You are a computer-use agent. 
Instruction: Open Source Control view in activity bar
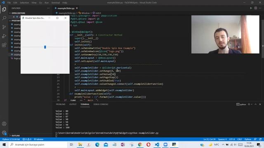coord(4,27)
